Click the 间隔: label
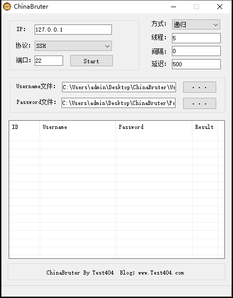Screen dimensions: 233x298 coord(159,51)
